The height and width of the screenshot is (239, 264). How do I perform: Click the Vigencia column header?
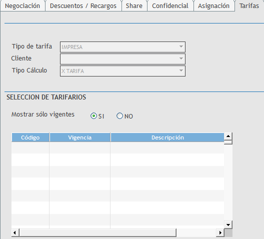click(80, 137)
